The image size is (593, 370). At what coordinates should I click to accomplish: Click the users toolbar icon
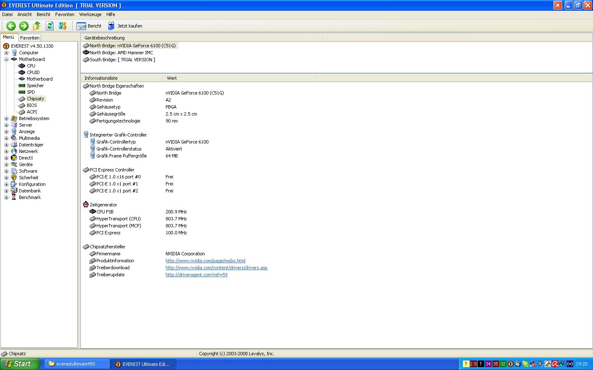pos(62,26)
